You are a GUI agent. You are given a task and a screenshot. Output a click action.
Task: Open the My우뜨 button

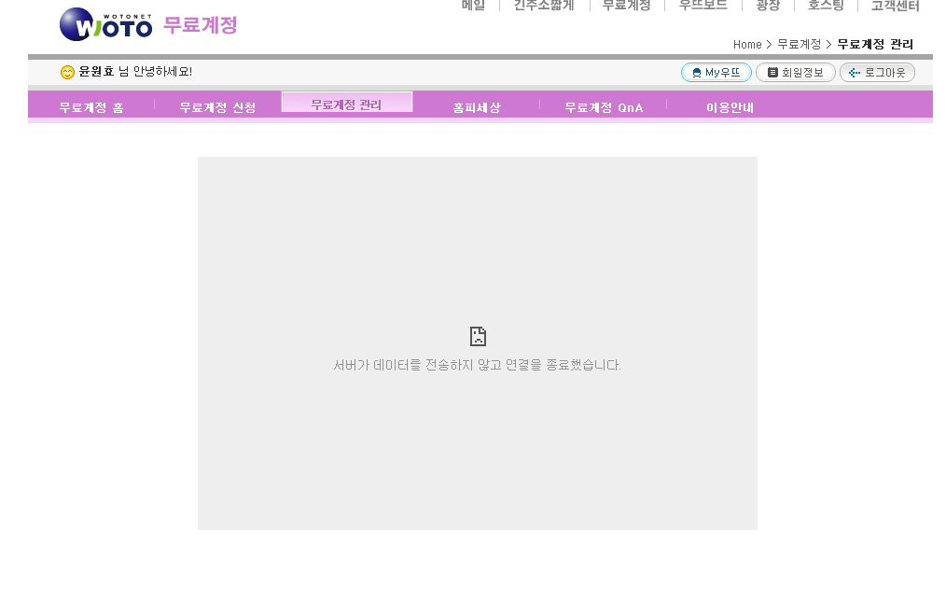click(716, 73)
